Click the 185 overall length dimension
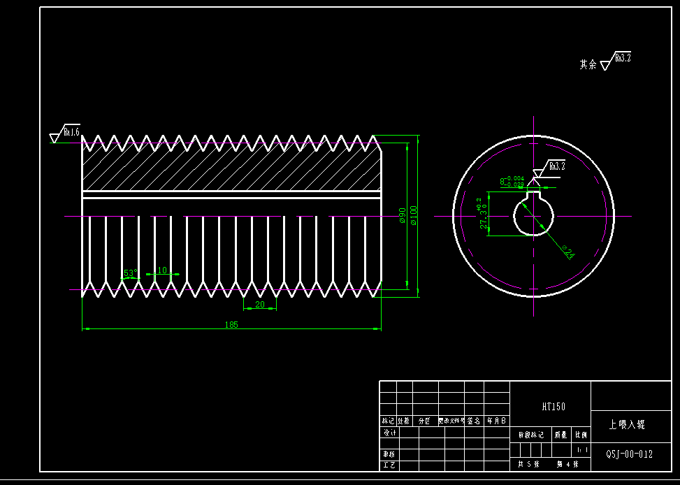Viewport: 680px width, 485px height. tap(231, 324)
